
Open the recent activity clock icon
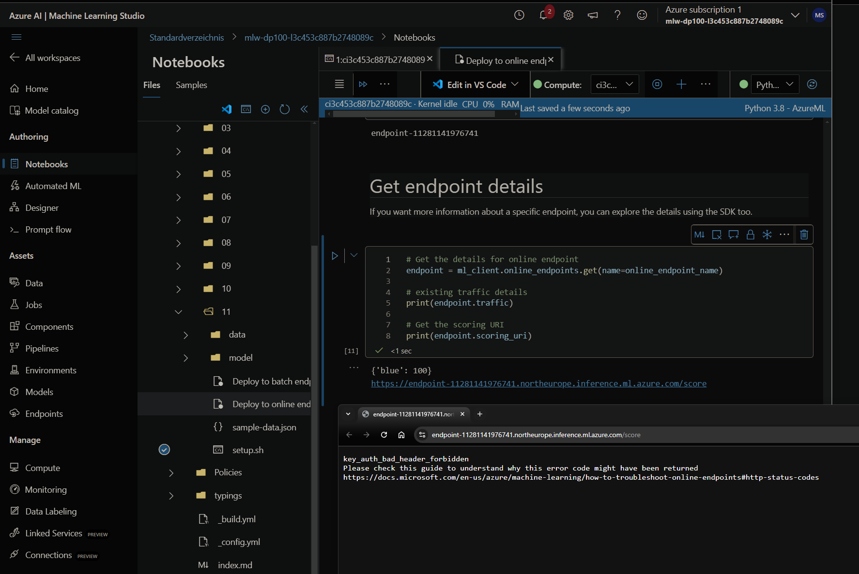click(x=519, y=15)
